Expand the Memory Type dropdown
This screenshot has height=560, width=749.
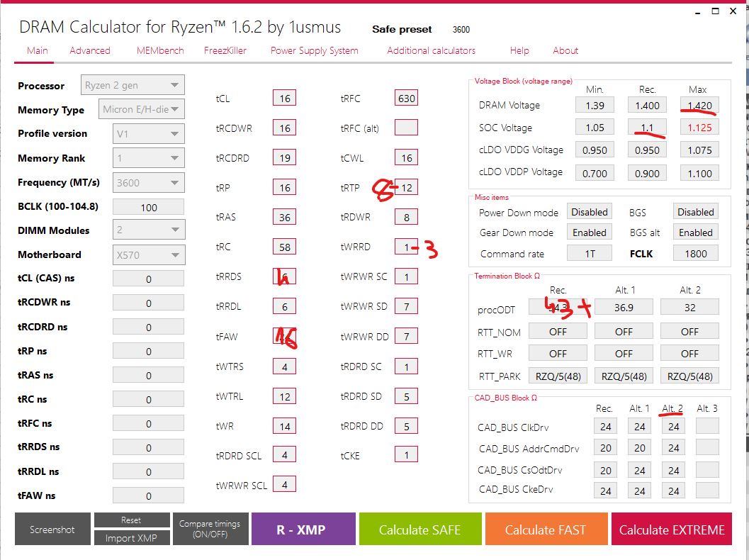point(142,109)
